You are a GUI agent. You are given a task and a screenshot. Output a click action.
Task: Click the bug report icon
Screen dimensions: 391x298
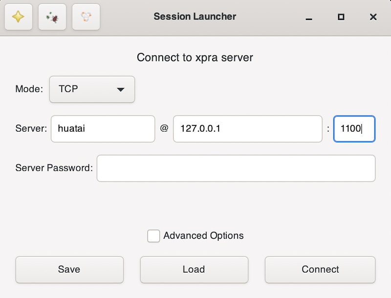(x=52, y=17)
